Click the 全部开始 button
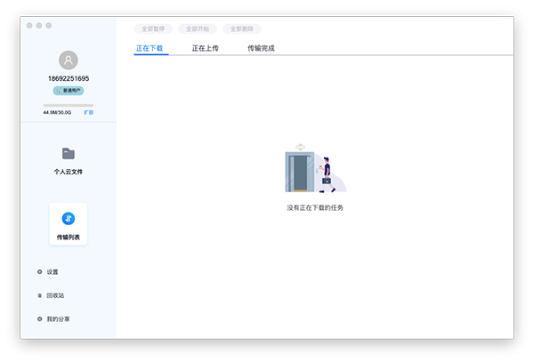 click(198, 29)
